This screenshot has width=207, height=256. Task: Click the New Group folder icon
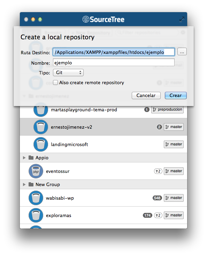pos(31,184)
